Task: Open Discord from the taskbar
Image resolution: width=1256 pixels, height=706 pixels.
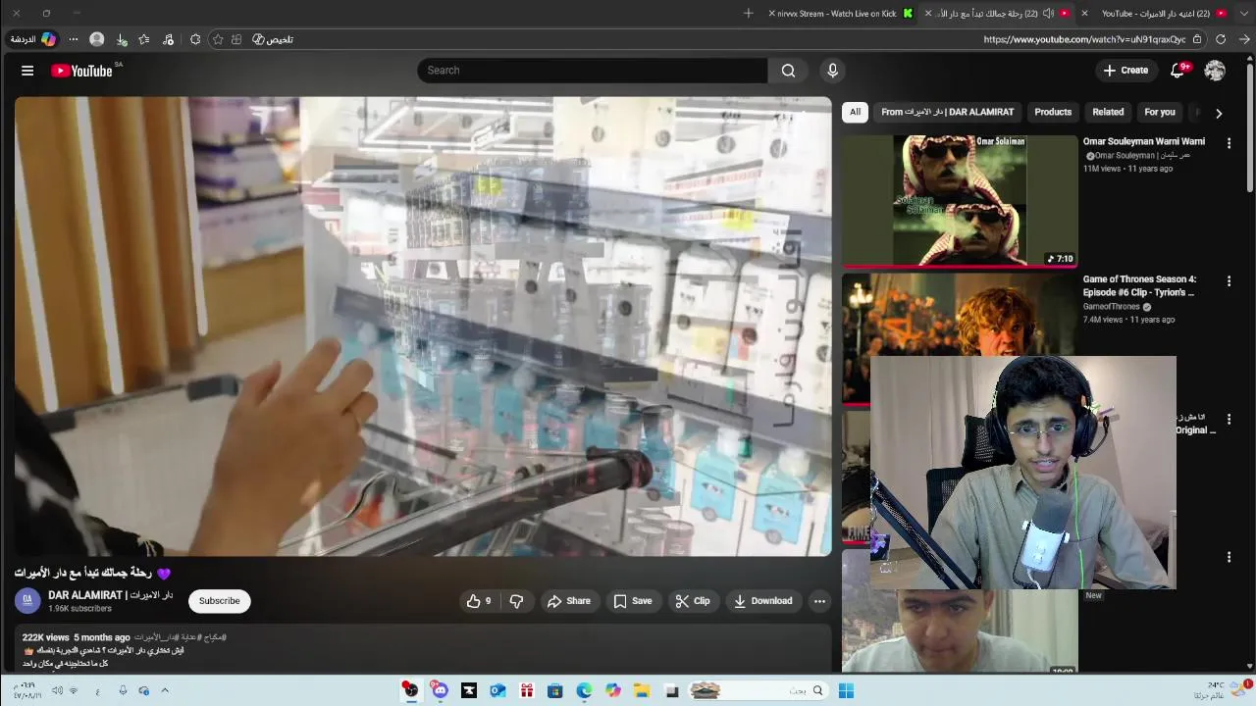Action: pos(440,690)
